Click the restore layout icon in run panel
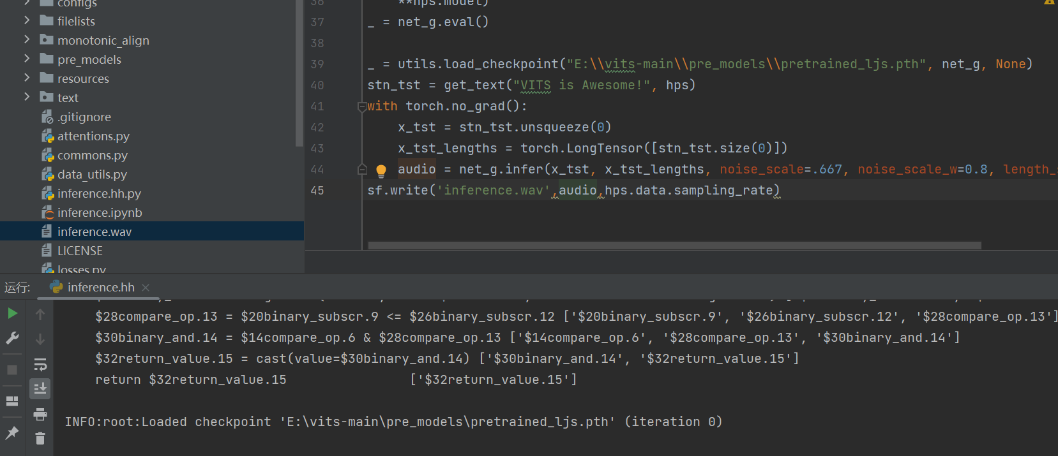Screen dimensions: 1058x456 click(12, 401)
